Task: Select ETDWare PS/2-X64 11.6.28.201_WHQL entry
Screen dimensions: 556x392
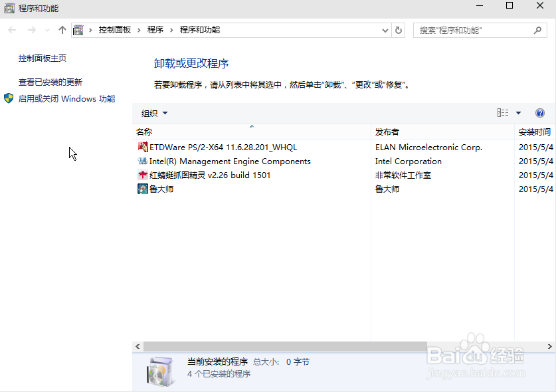Action: point(223,147)
